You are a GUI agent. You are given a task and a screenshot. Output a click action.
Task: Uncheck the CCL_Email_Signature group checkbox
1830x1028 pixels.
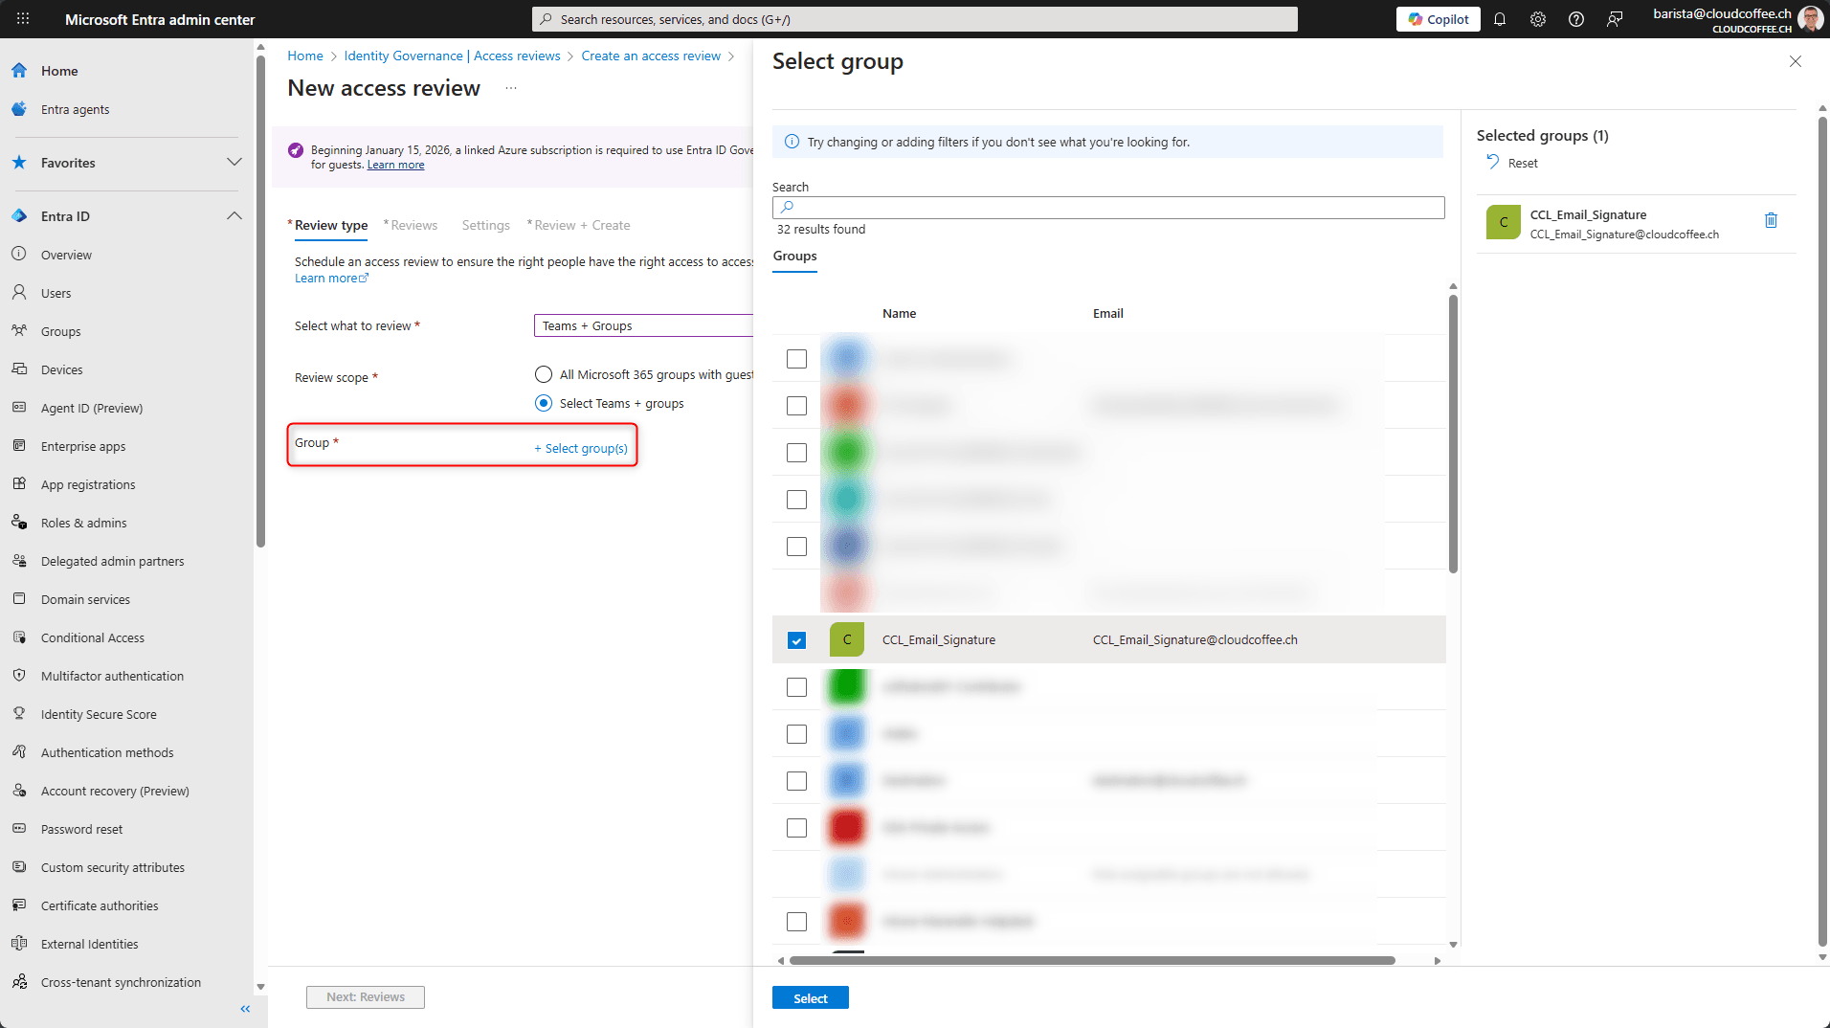796,640
